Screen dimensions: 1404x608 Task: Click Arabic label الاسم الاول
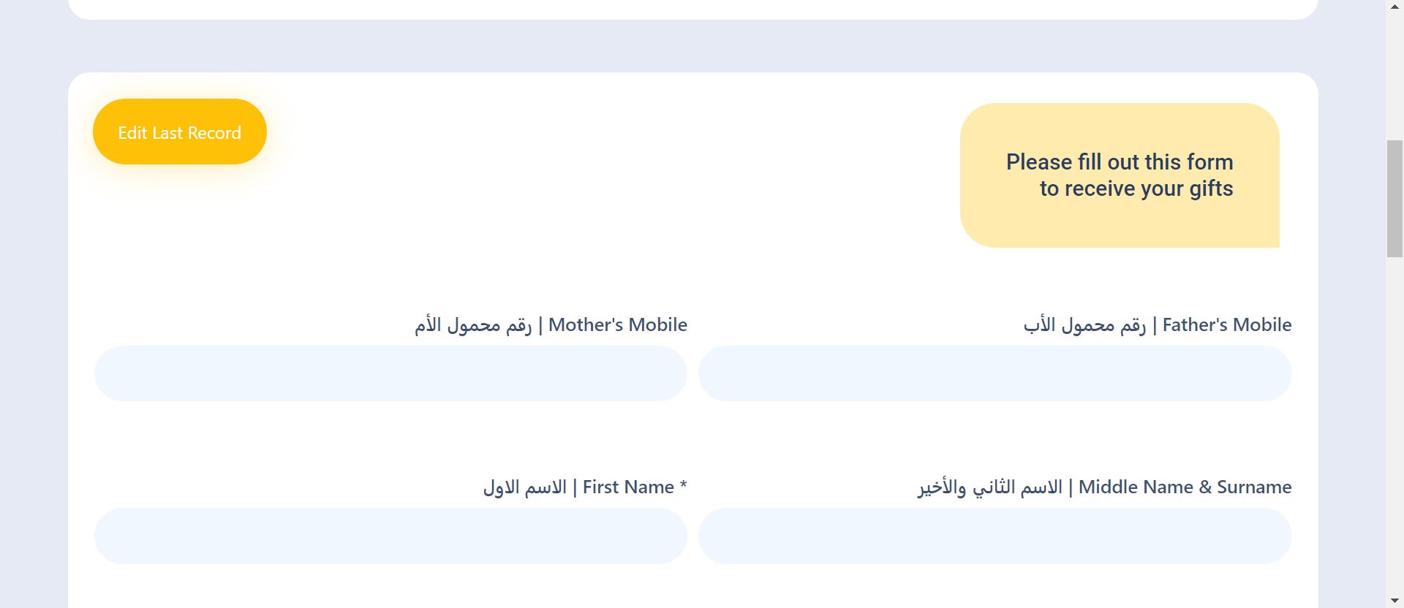click(524, 487)
